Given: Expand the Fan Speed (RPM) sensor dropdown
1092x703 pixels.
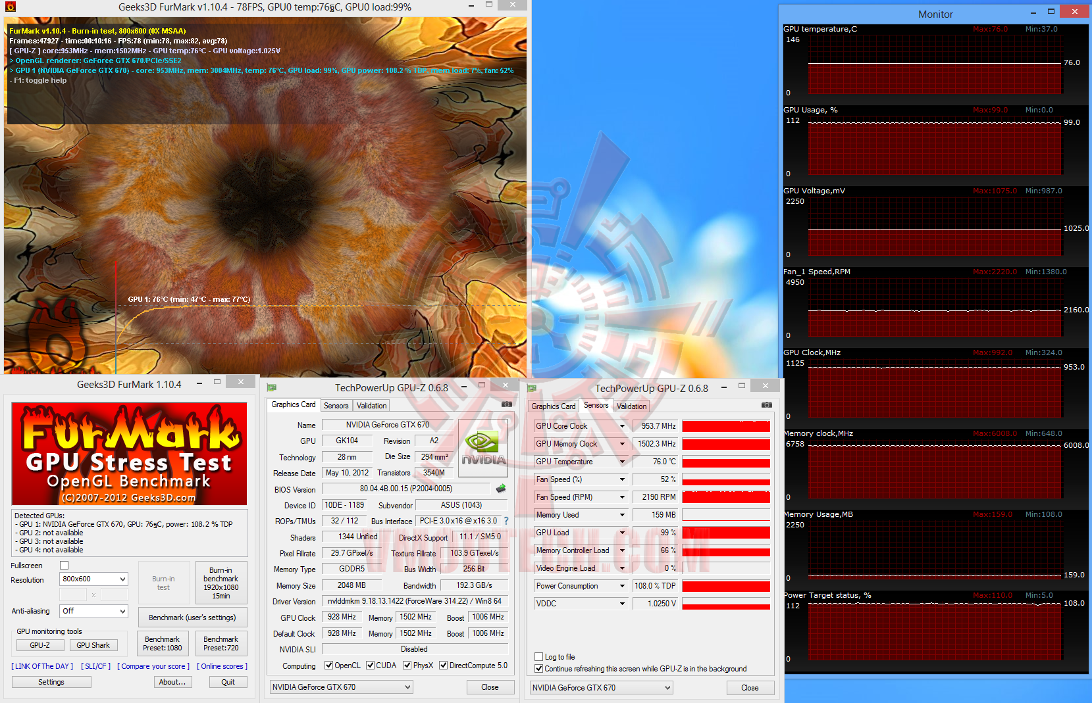Looking at the screenshot, I should click(622, 497).
